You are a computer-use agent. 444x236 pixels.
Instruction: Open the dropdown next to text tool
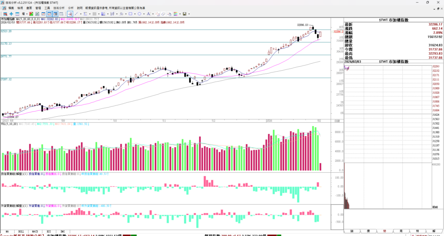[153, 14]
